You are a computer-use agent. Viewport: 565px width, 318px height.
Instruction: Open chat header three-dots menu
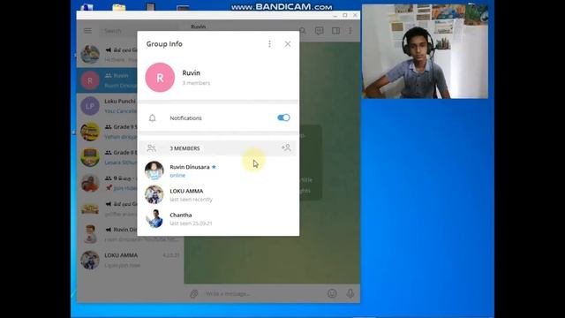pyautogui.click(x=350, y=31)
